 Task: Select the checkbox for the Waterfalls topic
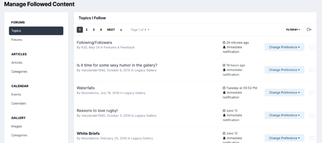(312, 93)
